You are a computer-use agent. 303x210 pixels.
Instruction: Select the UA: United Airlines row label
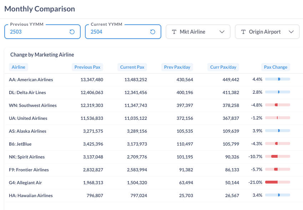(28, 118)
